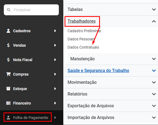Viewport: 158px width, 125px height.
Task: Click Saúde e Segurança do Trabalho link
Action: pyautogui.click(x=98, y=70)
